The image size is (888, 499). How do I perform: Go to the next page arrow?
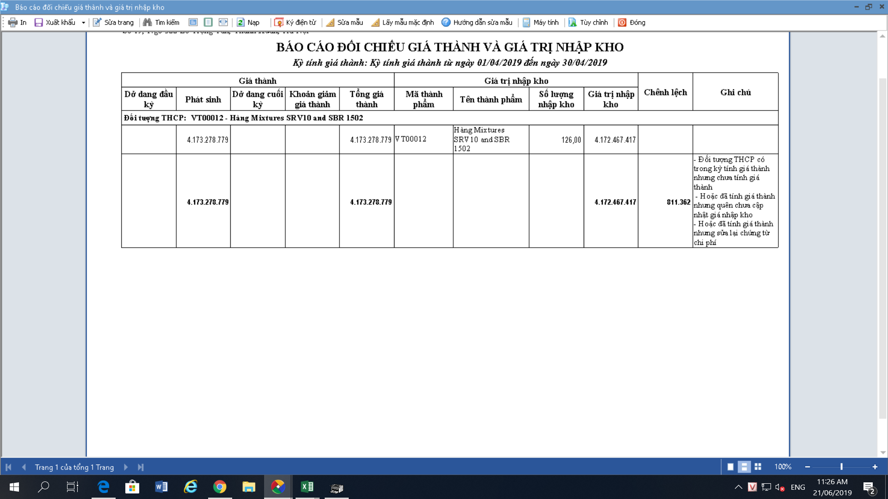(126, 467)
